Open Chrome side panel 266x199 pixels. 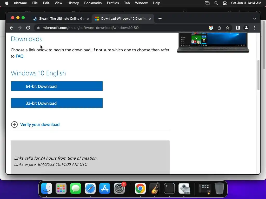coord(238,28)
